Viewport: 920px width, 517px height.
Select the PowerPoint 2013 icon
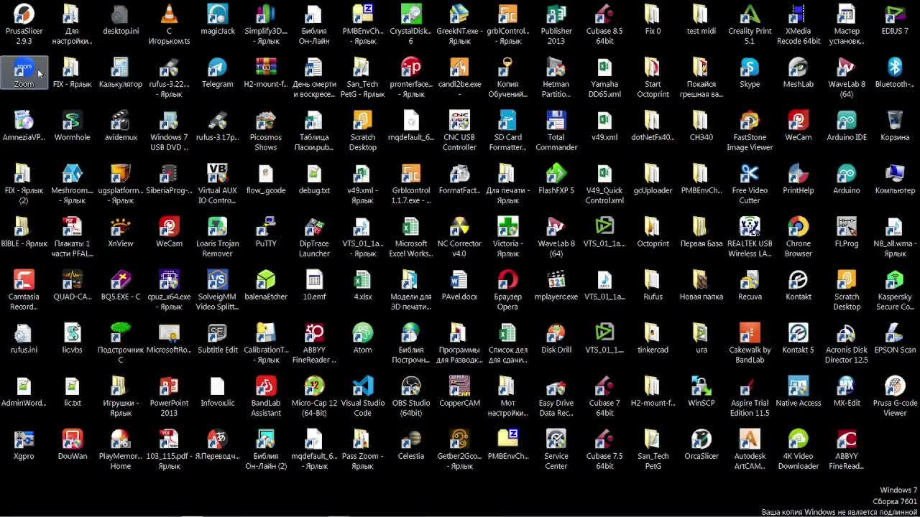point(169,386)
